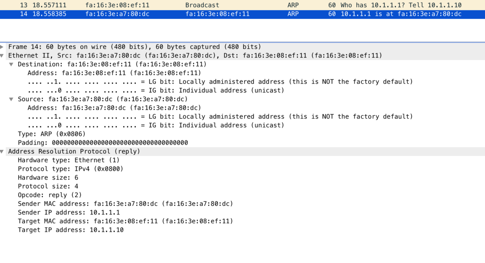Collapse the Address Resolution Protocol section triangle

click(2, 151)
